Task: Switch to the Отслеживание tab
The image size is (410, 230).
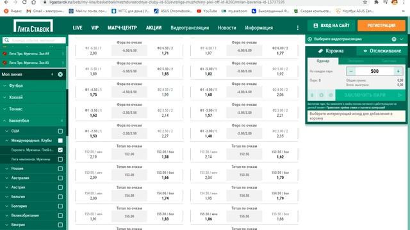Action: pyautogui.click(x=382, y=51)
